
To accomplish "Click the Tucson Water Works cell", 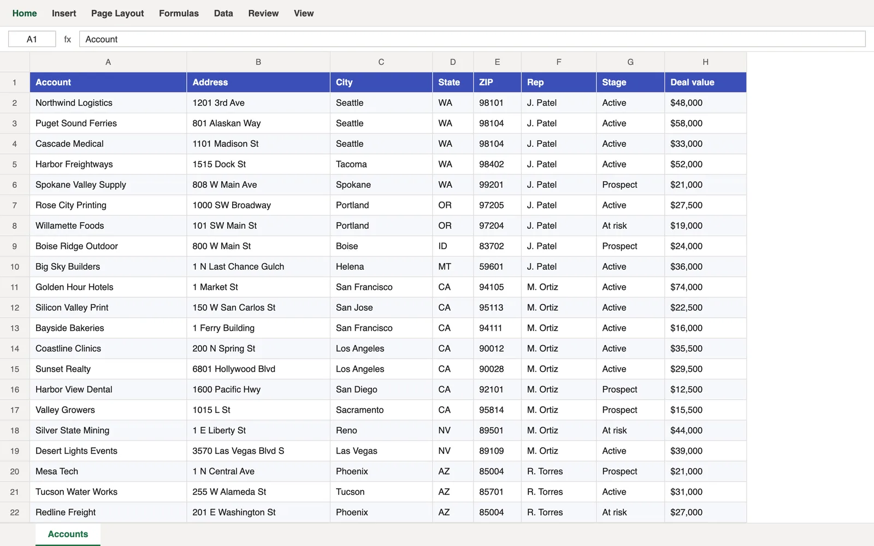I will 108,492.
